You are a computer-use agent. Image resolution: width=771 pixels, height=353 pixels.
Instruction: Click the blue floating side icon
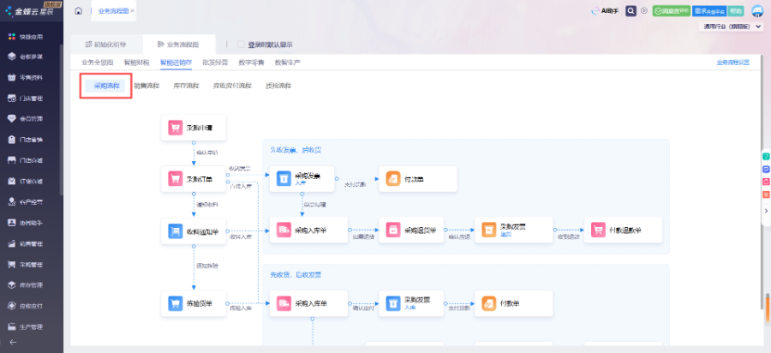pos(766,169)
